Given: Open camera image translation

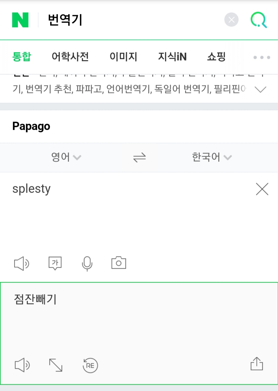Looking at the screenshot, I should [119, 263].
